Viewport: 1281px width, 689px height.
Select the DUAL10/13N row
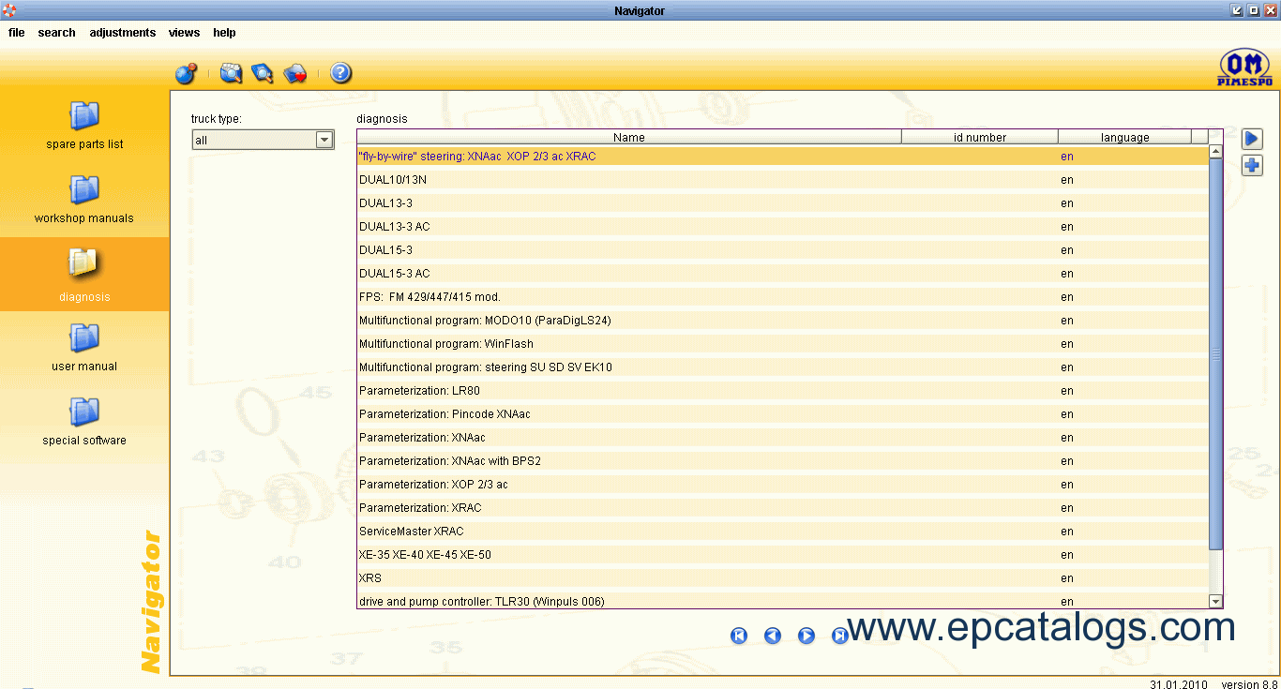[783, 180]
